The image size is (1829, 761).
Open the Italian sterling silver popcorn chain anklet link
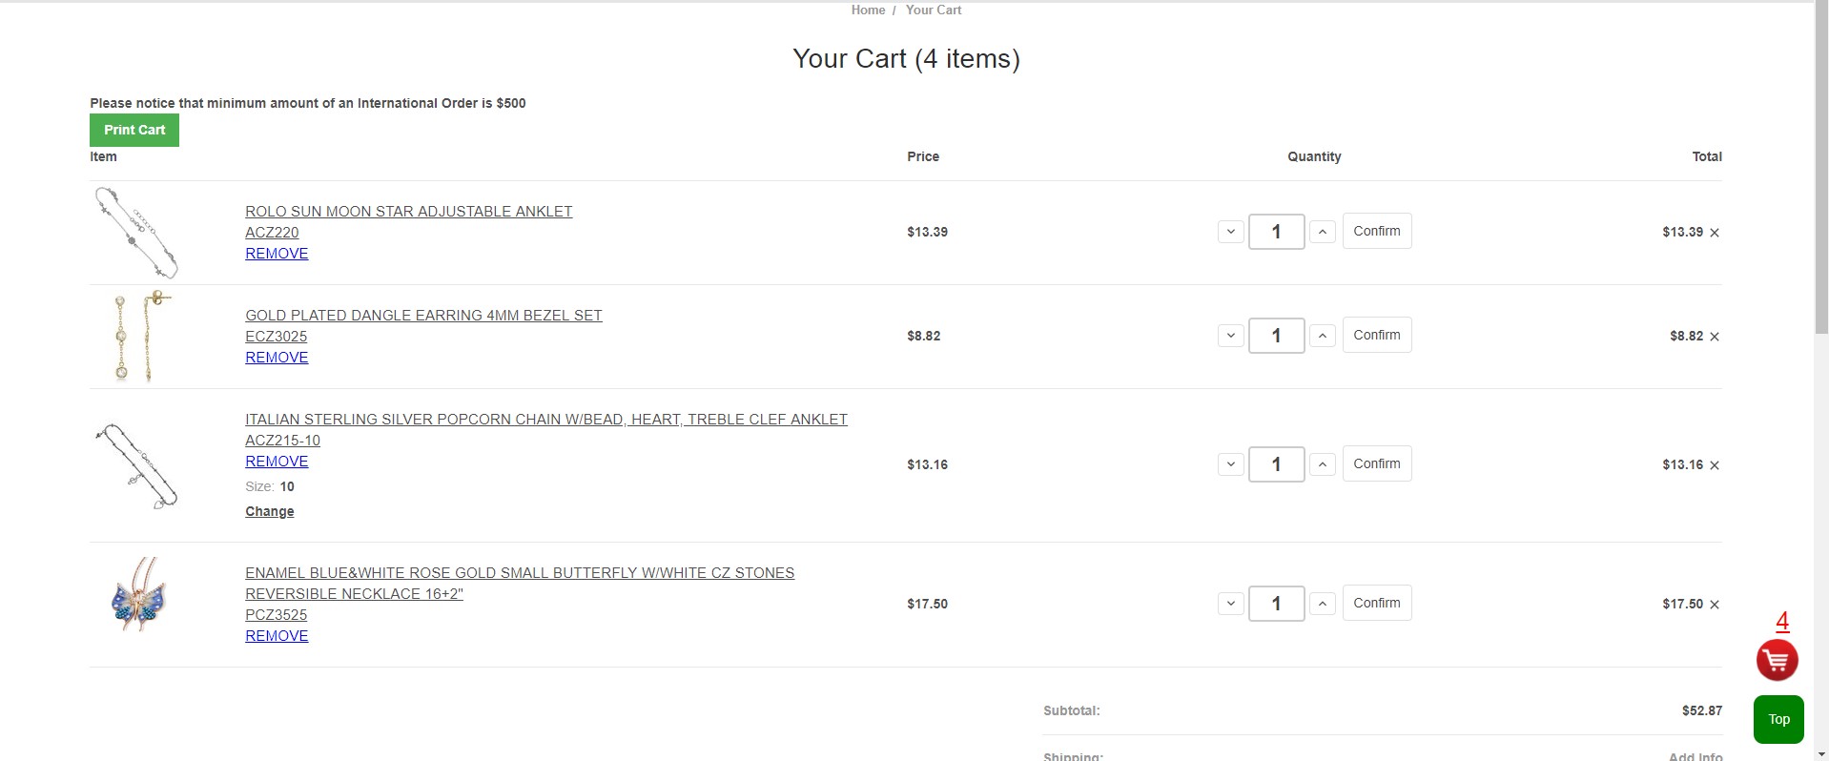[x=546, y=420]
